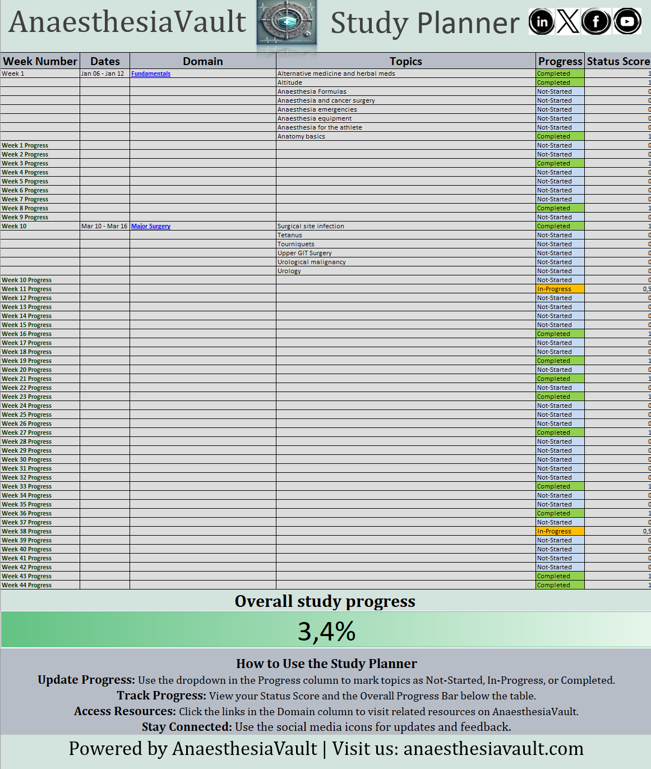This screenshot has height=769, width=651.
Task: Open progress dropdown for Alternative medicine topic
Action: coord(560,73)
